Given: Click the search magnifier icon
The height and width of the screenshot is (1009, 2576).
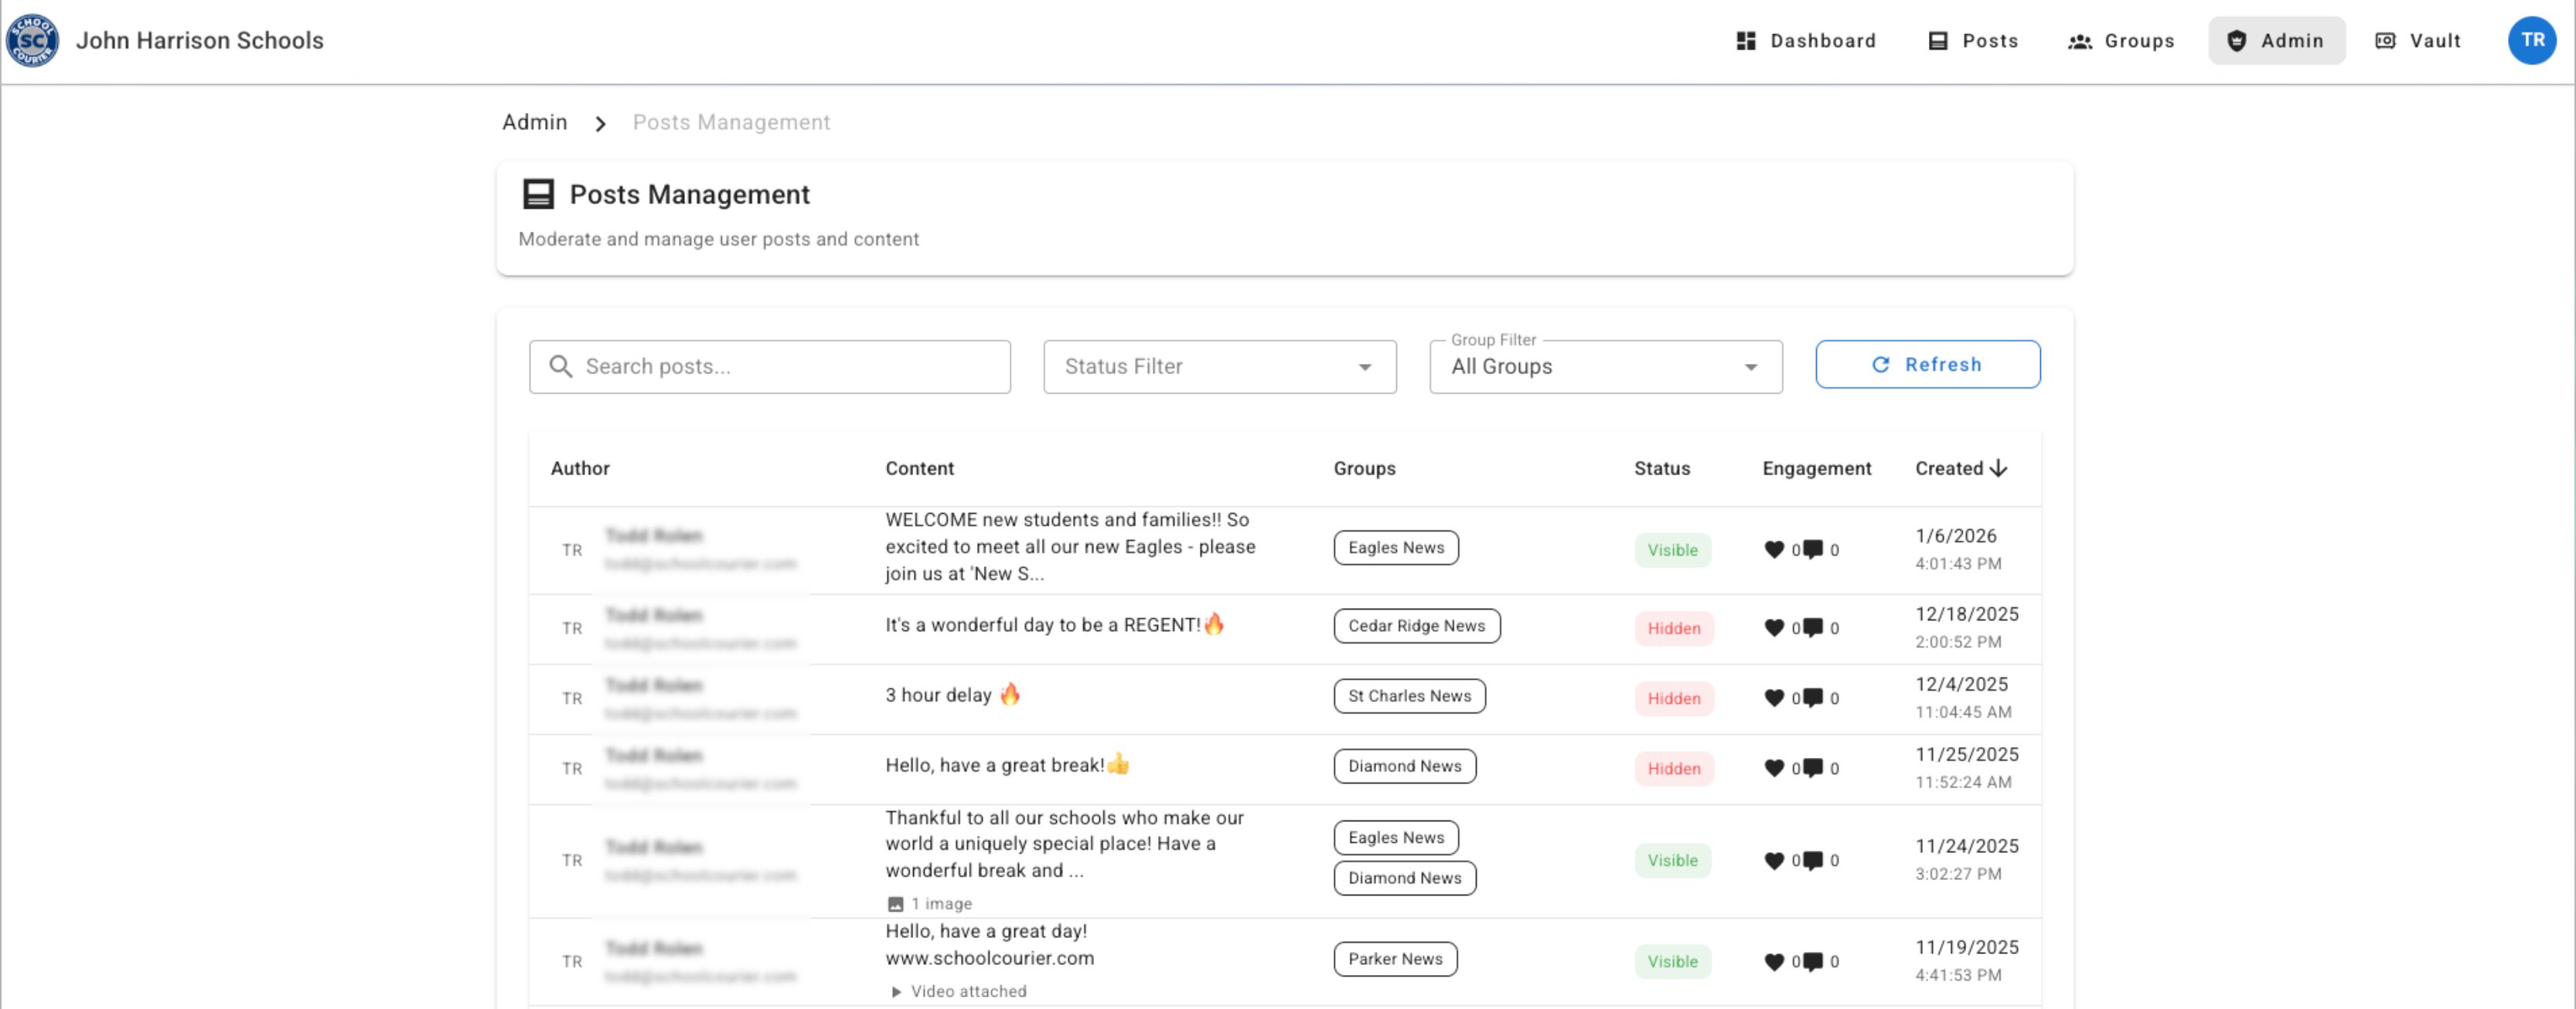Looking at the screenshot, I should click(x=561, y=367).
